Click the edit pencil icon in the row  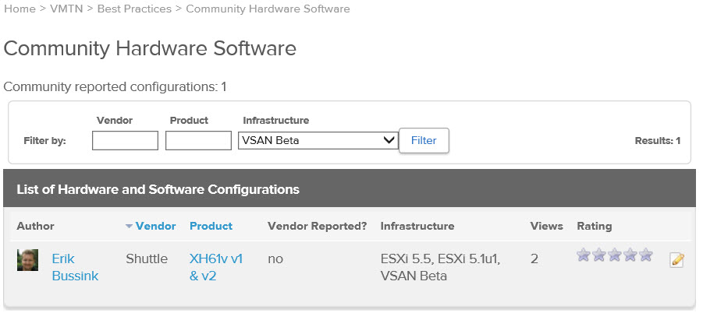coord(676,260)
